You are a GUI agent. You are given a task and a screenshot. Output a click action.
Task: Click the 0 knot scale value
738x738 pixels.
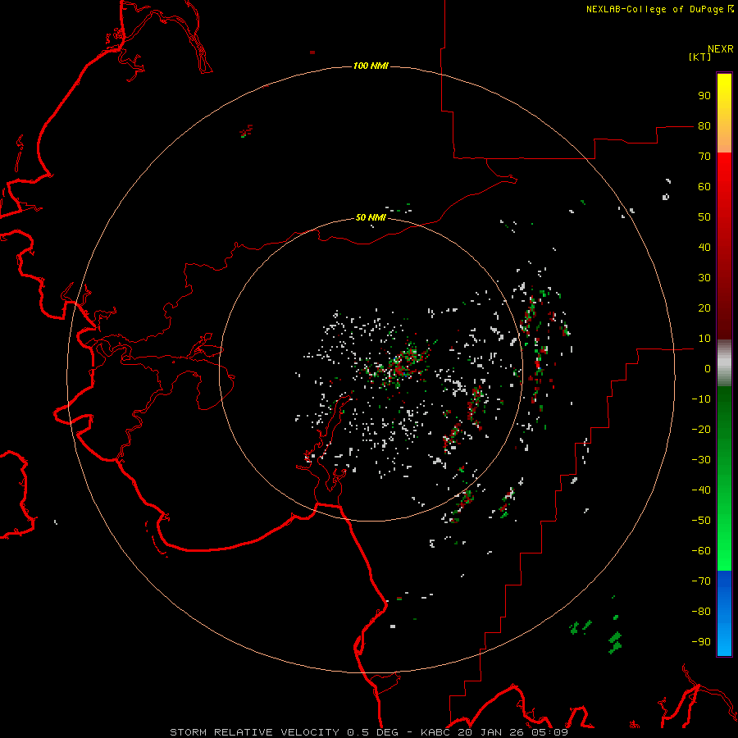(708, 369)
